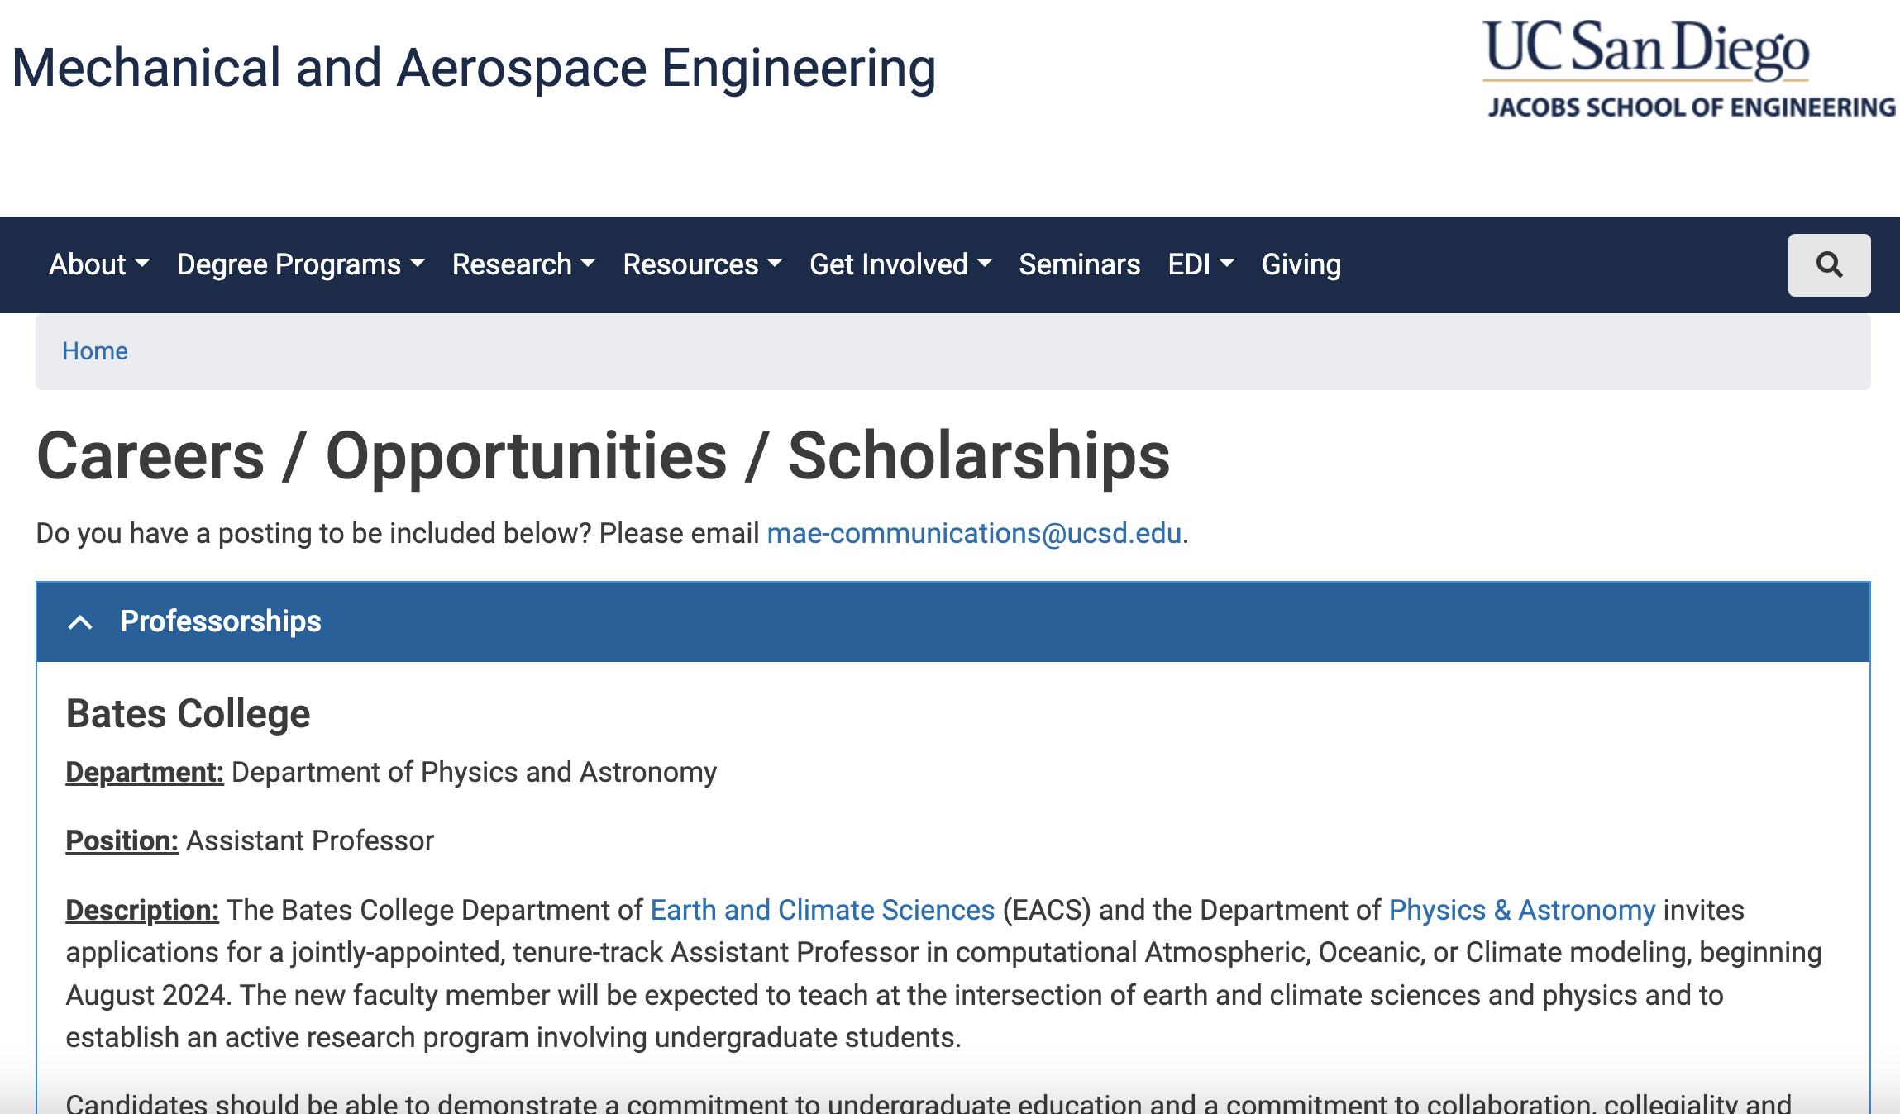Open the About dropdown menu
Screen dimensions: 1900x1114
(x=99, y=264)
